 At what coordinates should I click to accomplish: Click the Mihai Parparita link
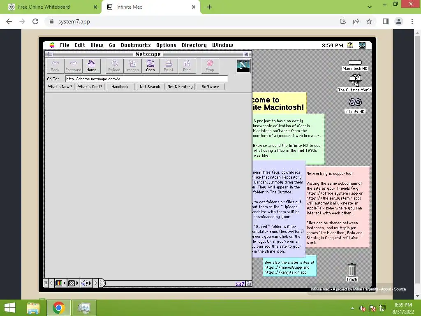click(365, 289)
